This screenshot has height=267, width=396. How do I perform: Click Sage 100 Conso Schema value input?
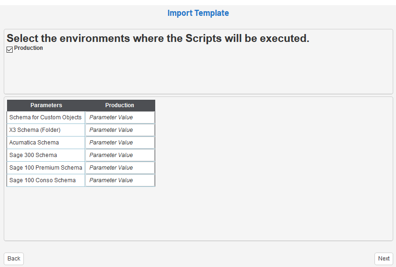120,180
